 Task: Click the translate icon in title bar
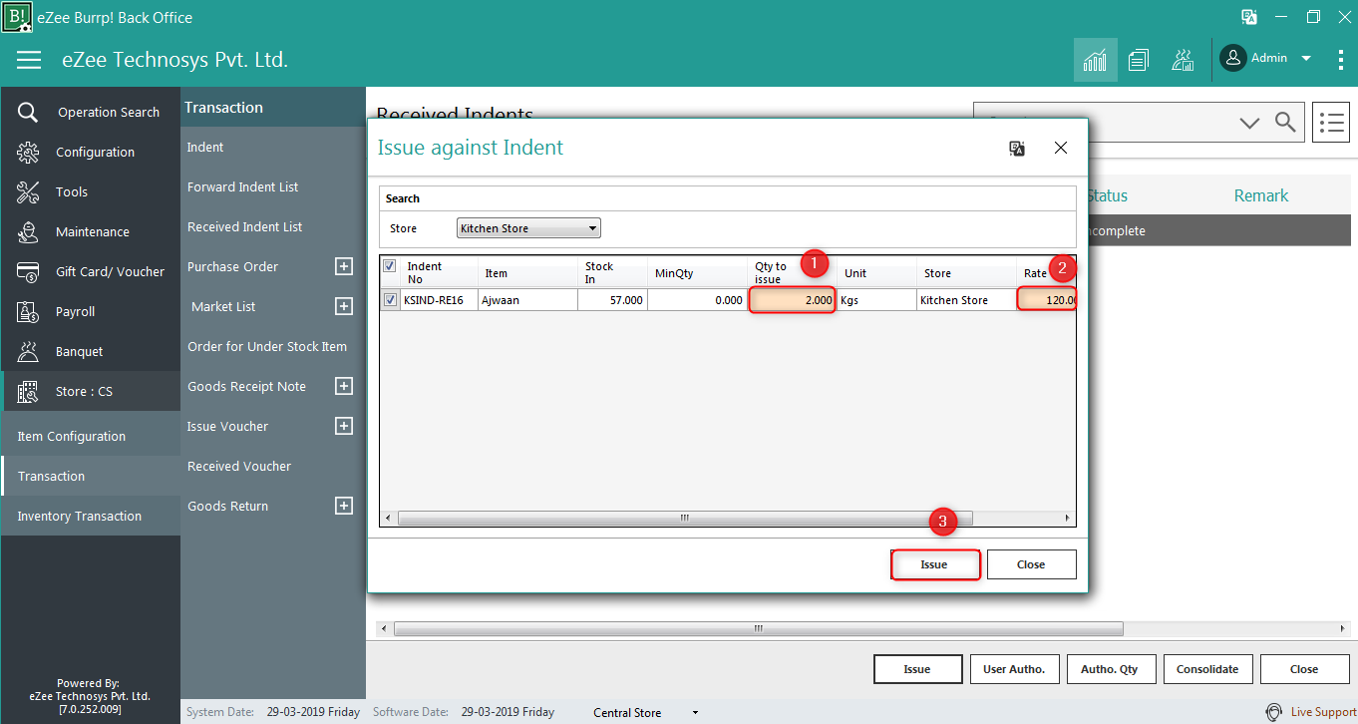click(x=1249, y=17)
